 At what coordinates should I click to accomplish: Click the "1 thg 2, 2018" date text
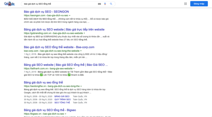pos(30,54)
